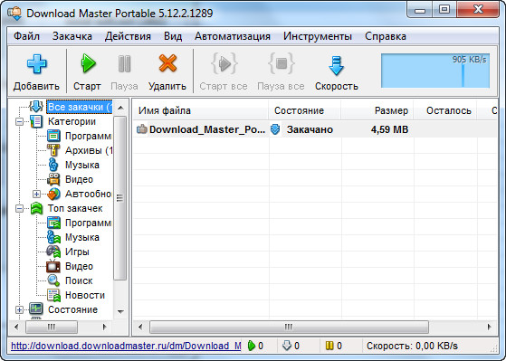Open the Действия menu
Viewport: 506px width, 361px height.
click(x=128, y=36)
